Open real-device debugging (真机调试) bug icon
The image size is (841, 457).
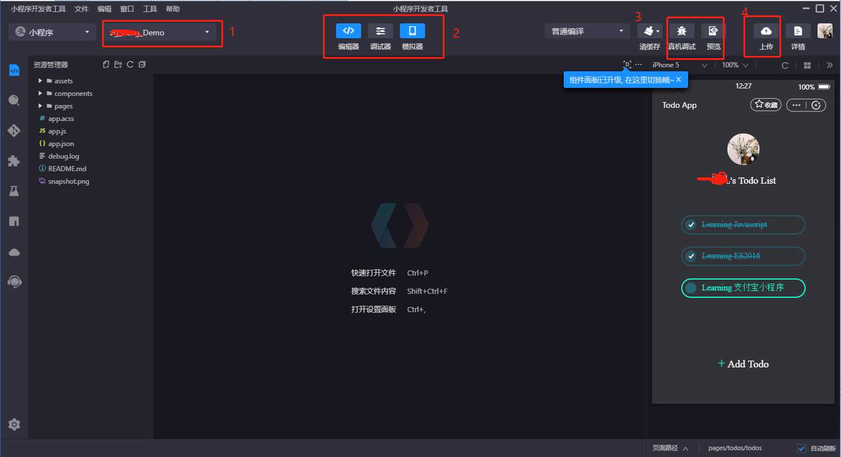(x=681, y=31)
